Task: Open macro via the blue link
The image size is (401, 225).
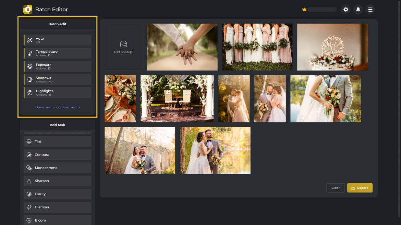Action: [45, 107]
